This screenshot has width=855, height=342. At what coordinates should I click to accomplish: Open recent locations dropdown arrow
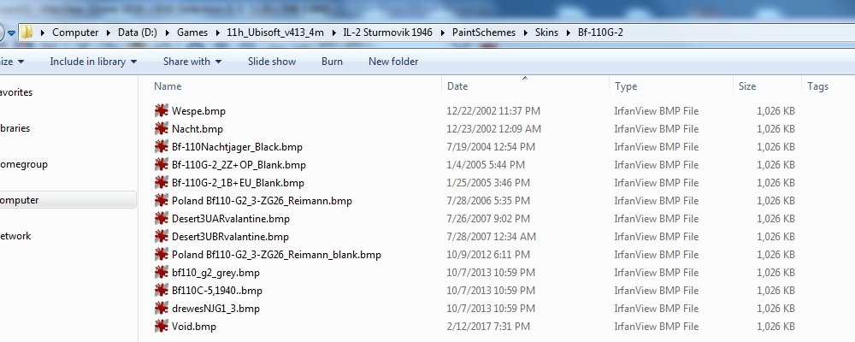click(x=11, y=33)
